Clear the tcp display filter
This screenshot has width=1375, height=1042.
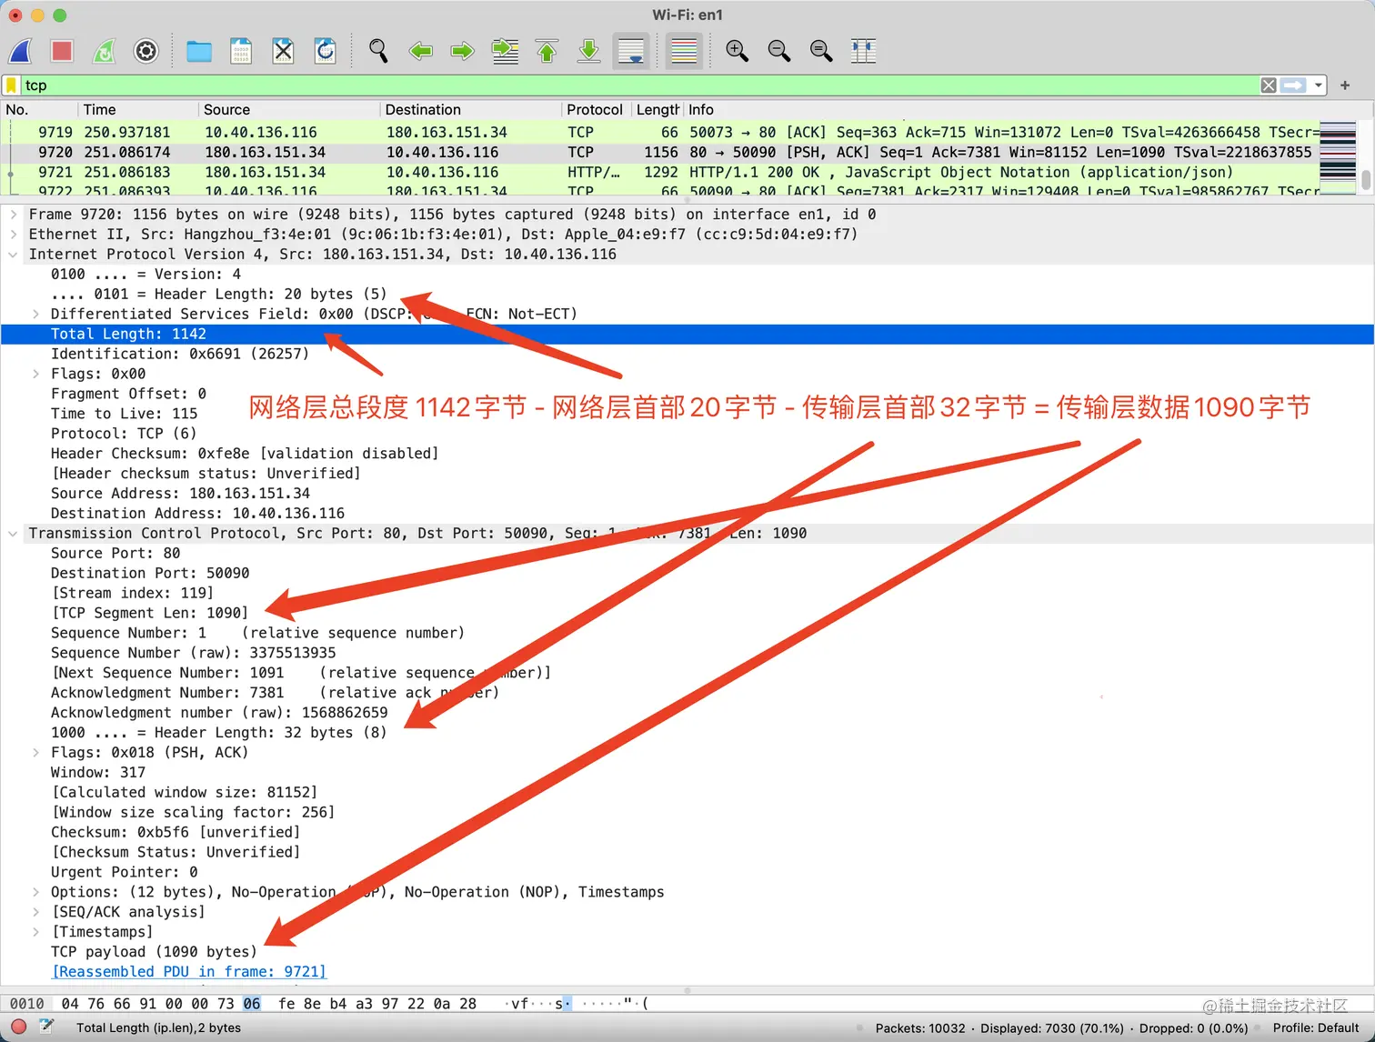point(1269,85)
